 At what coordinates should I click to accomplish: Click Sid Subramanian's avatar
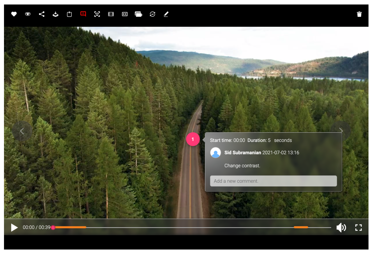(x=215, y=152)
